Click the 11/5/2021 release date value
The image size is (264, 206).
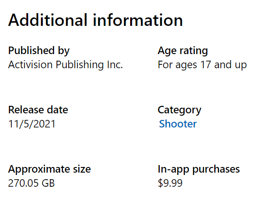pos(31,124)
